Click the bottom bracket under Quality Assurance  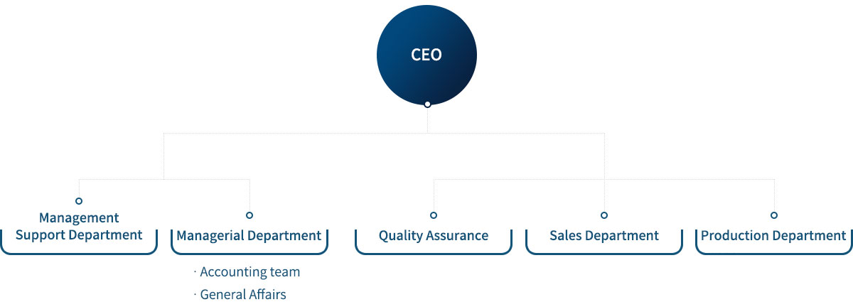434,251
